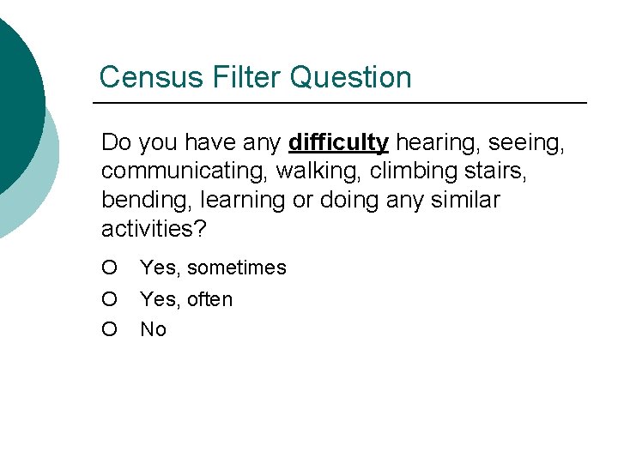The image size is (618, 463).
Task: Select the 'Yes, often' radio circle
Action: coord(109,299)
